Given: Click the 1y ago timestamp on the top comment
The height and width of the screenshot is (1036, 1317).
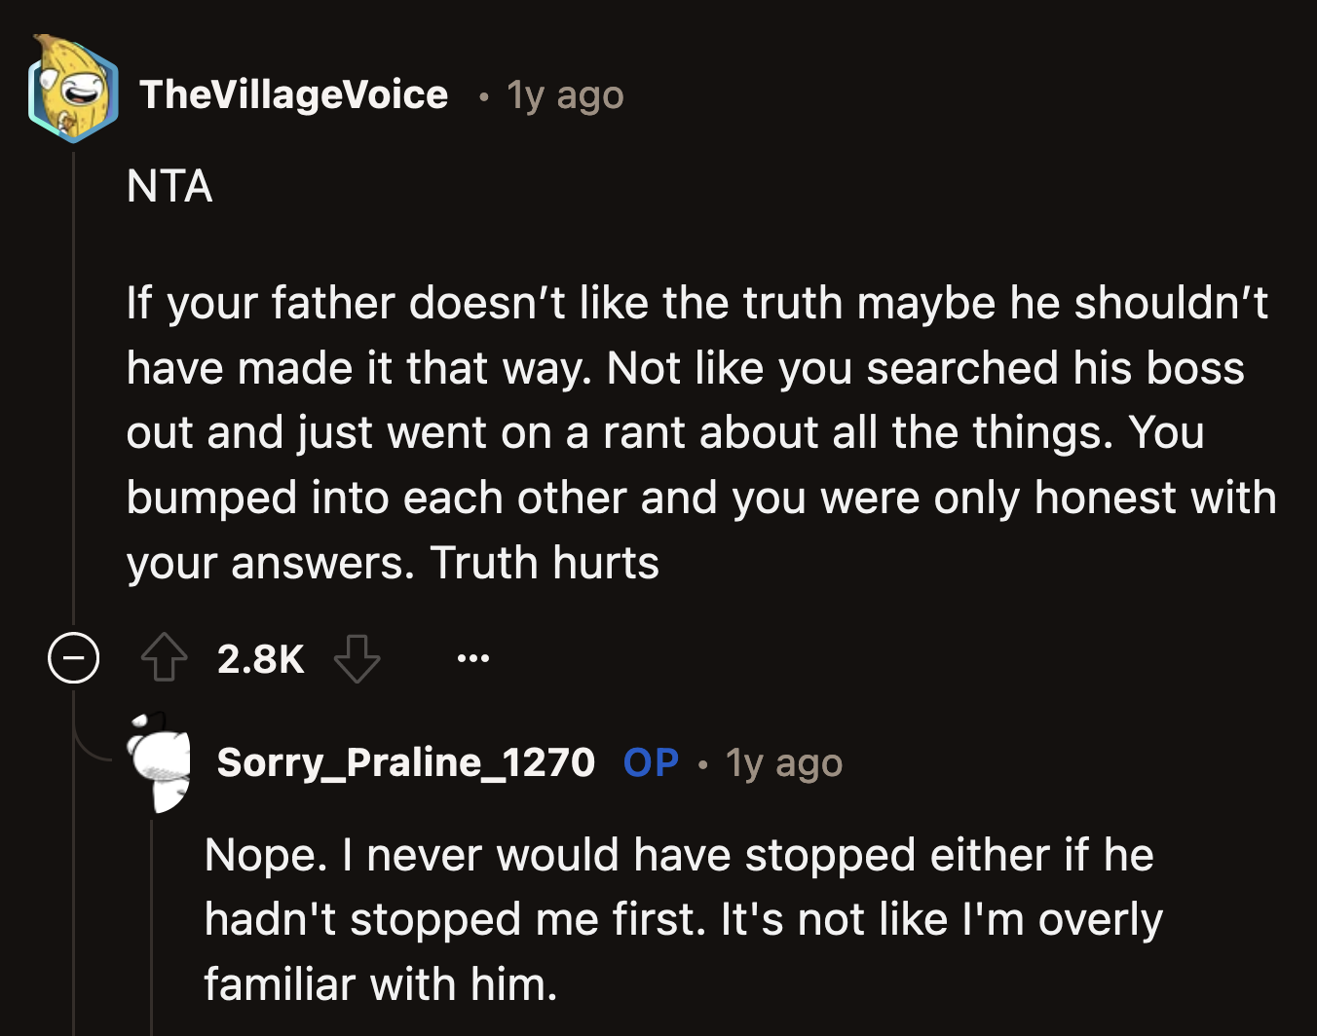Looking at the screenshot, I should [x=563, y=94].
